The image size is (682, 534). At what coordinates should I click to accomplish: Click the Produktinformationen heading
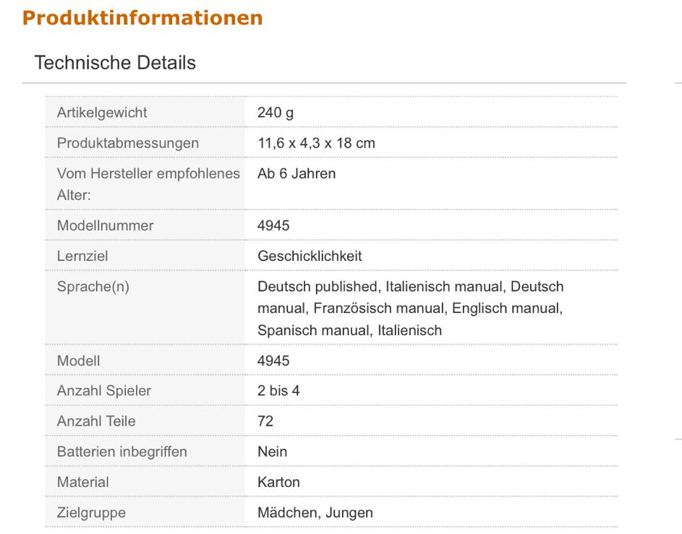pos(142,18)
